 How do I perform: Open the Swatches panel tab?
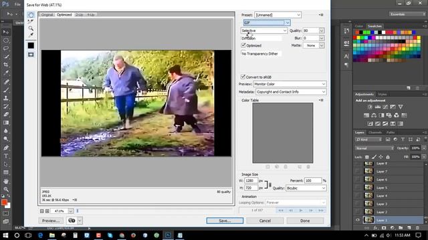[x=374, y=26]
